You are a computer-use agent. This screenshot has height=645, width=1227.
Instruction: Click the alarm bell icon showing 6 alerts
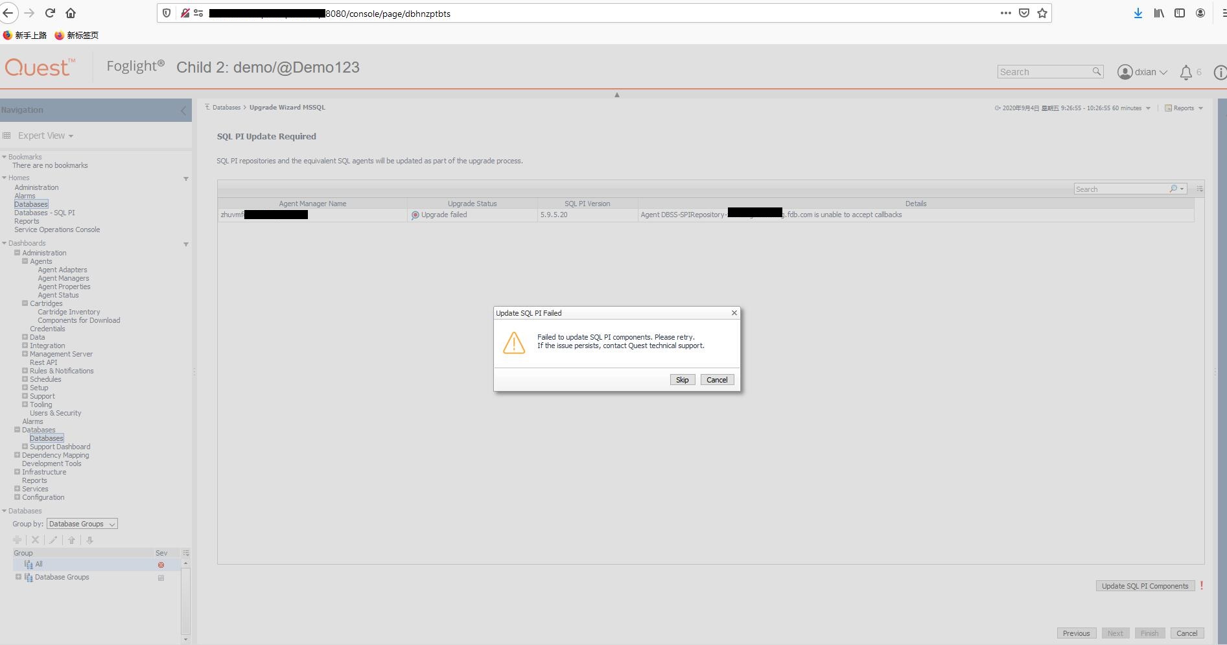click(1186, 72)
